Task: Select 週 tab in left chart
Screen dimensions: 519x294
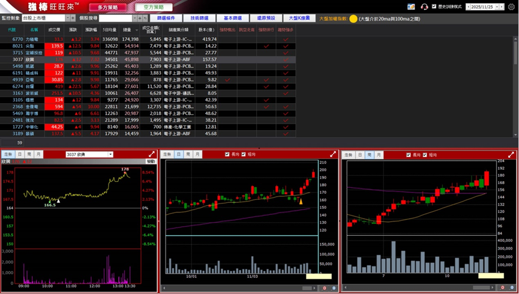Action: click(29, 154)
